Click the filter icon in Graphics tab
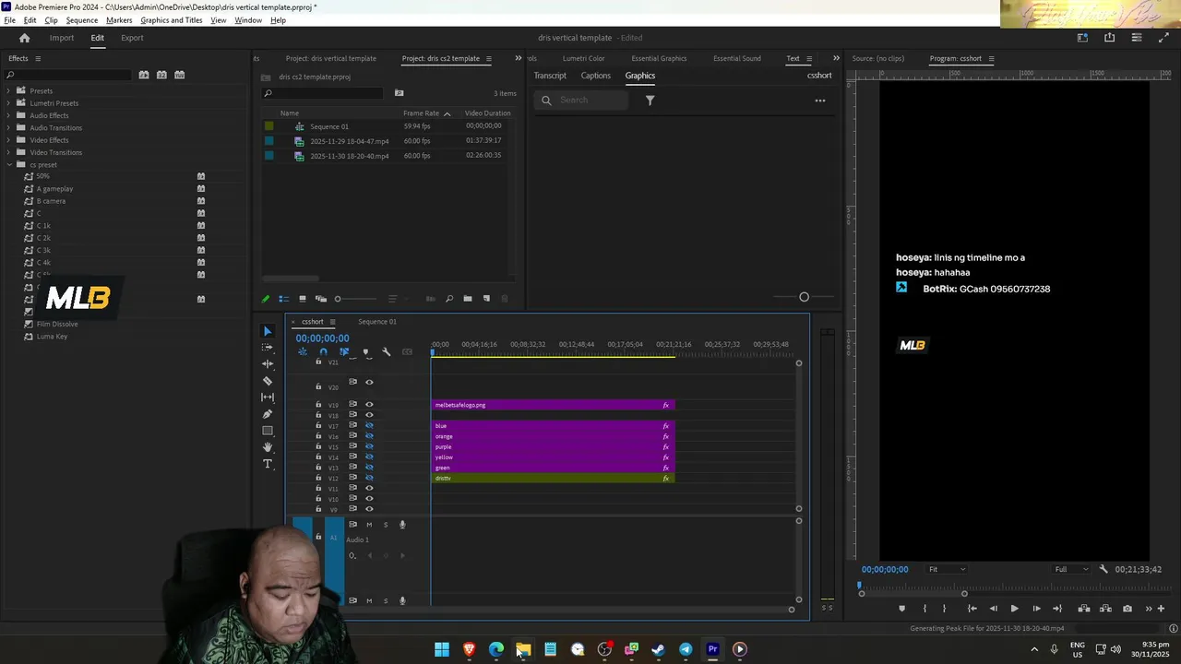Image resolution: width=1181 pixels, height=664 pixels. pos(650,101)
